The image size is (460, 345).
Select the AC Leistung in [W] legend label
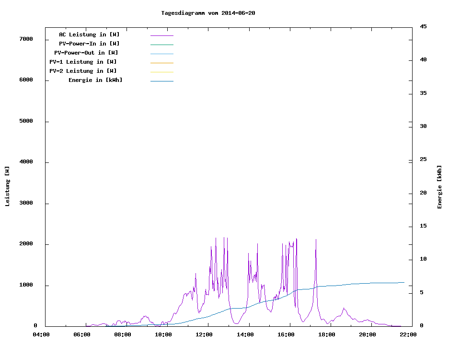(89, 34)
